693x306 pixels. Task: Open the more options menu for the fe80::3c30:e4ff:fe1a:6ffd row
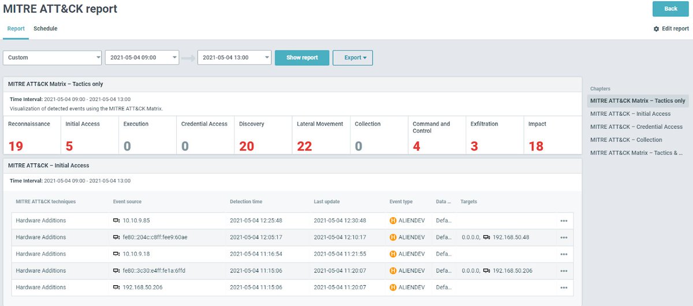pyautogui.click(x=564, y=271)
